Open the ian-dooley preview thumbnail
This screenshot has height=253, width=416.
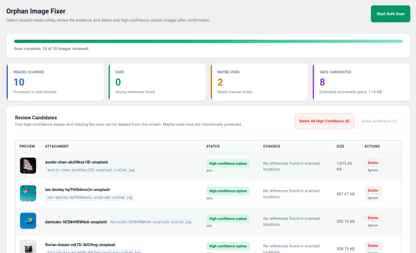[28, 193]
